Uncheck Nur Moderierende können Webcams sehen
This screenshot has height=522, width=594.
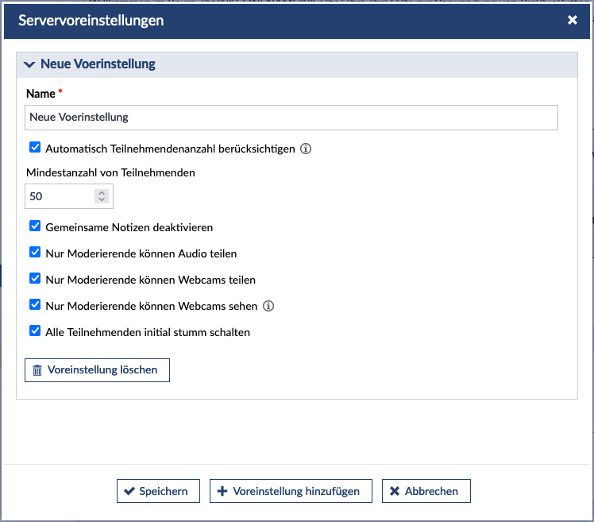coord(35,305)
